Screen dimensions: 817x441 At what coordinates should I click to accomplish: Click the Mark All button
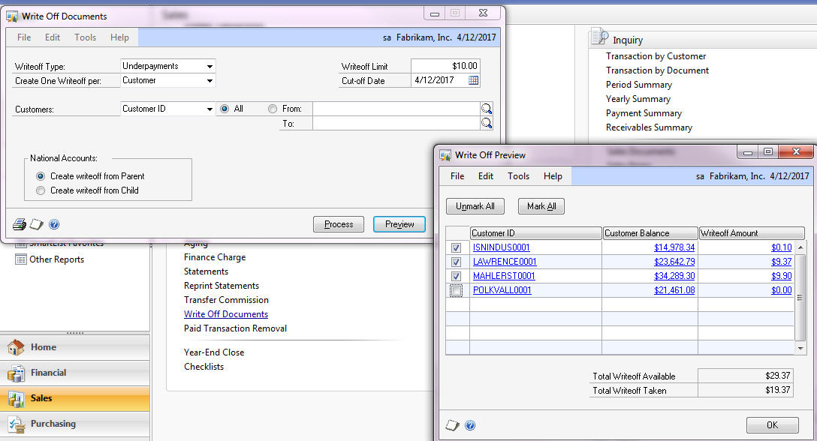[541, 206]
